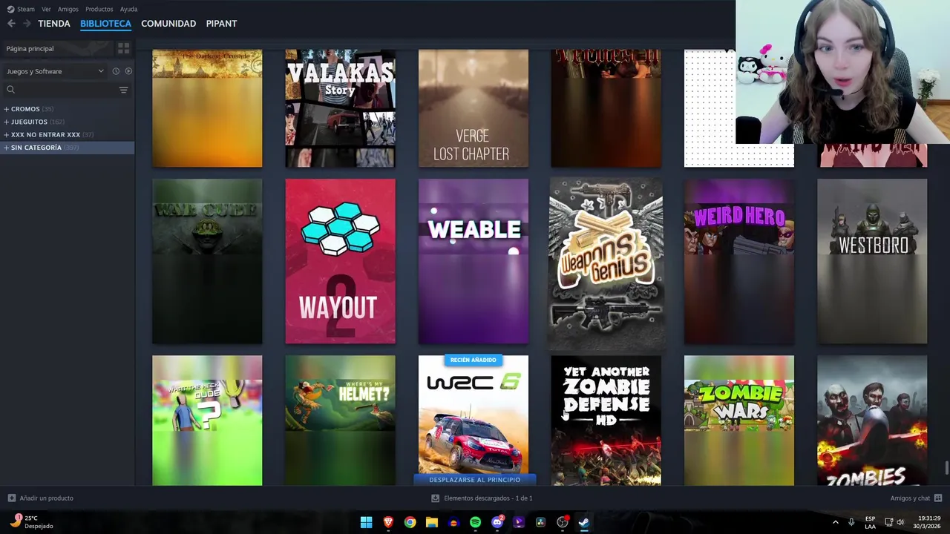Open the Weird Hero game cover
The width and height of the screenshot is (950, 534).
tap(739, 261)
